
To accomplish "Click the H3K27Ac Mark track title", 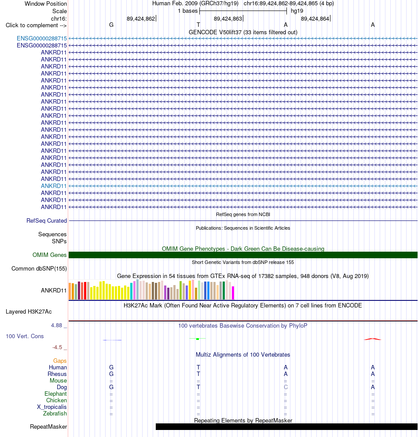I will click(x=243, y=305).
